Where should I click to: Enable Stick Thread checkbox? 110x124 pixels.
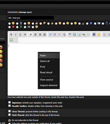point(9,115)
